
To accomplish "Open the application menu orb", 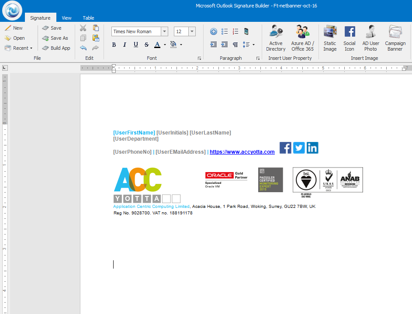I will tap(12, 11).
